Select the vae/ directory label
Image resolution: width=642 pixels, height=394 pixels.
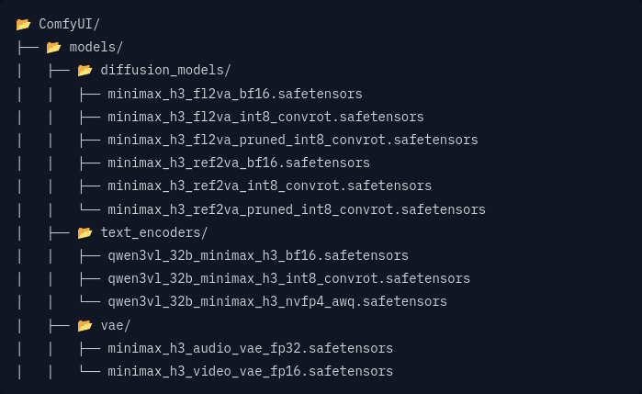(x=116, y=326)
